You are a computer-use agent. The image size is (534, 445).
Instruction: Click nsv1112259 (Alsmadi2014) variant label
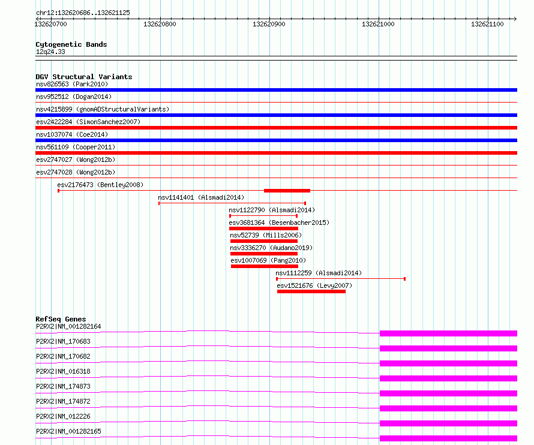319,273
